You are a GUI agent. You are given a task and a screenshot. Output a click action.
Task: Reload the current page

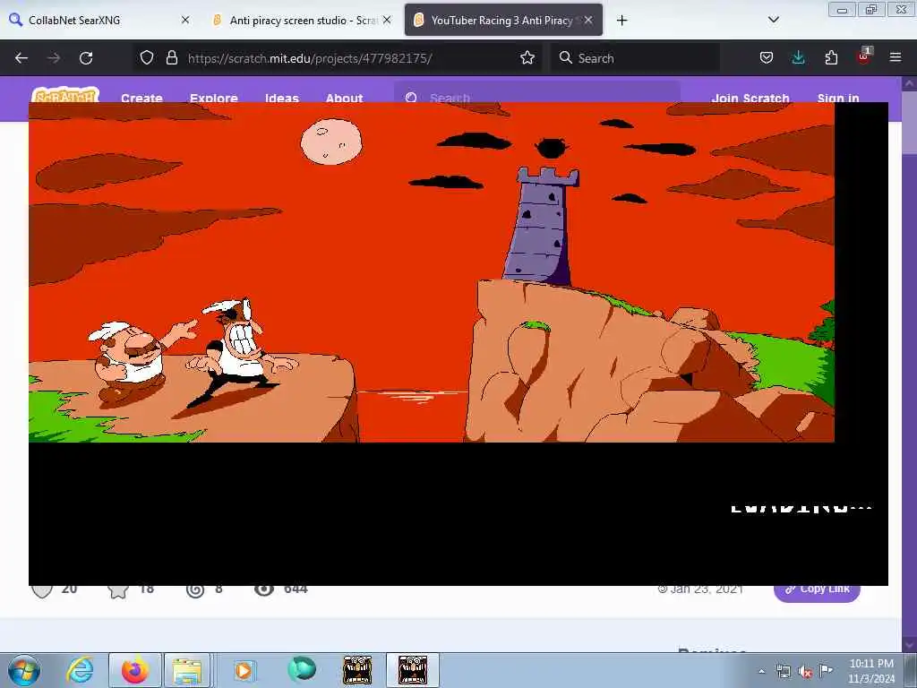(86, 58)
